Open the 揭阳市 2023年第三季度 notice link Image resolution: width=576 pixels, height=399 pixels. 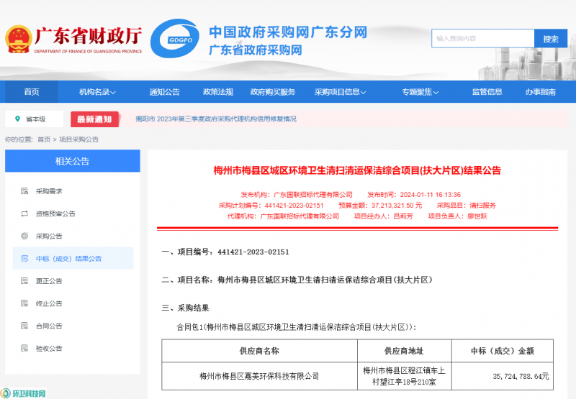pos(215,119)
